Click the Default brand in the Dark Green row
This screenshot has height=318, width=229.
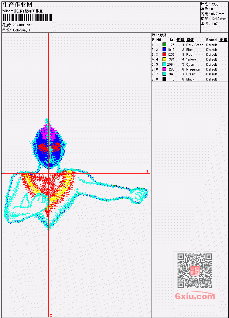point(212,45)
